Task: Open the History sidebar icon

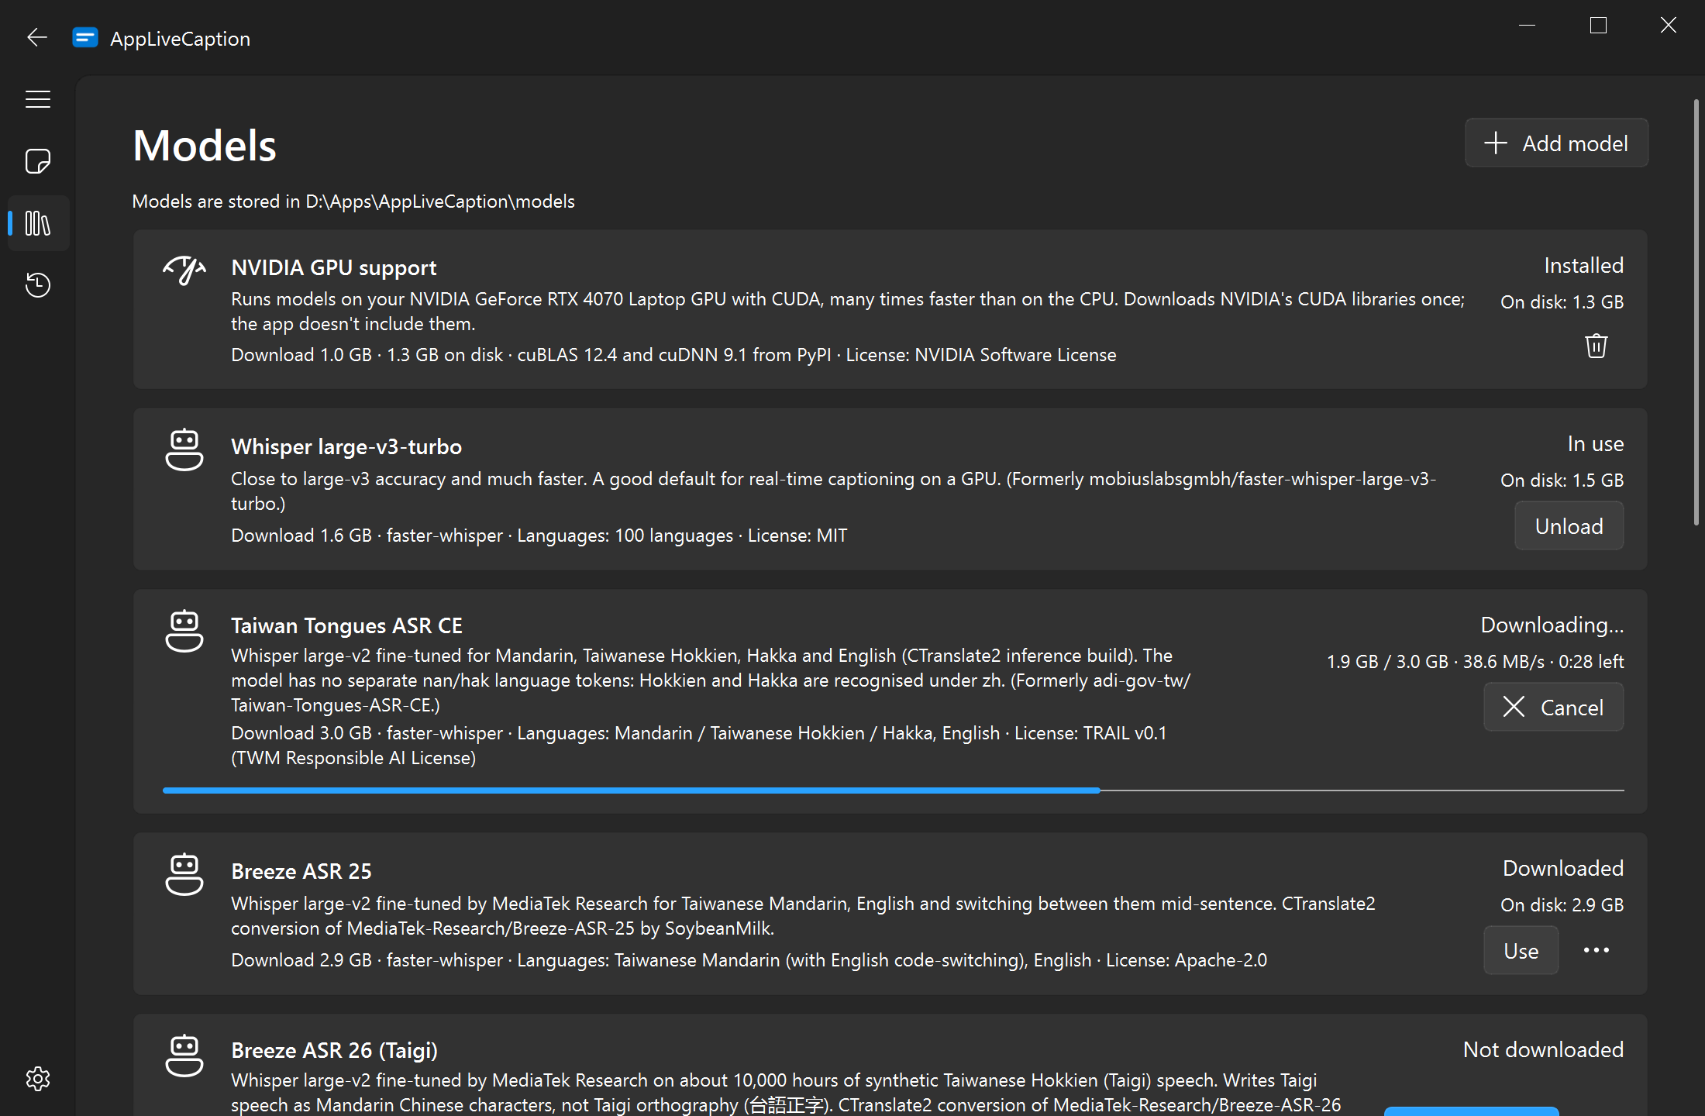Action: 38,285
